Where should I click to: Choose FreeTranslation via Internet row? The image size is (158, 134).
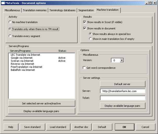click(x=42, y=67)
